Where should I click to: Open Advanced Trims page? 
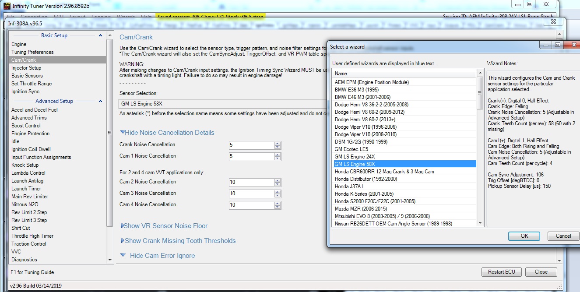point(29,118)
